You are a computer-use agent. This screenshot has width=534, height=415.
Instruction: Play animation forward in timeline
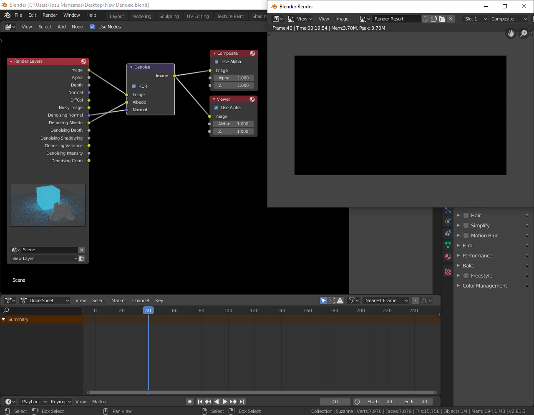coord(225,402)
